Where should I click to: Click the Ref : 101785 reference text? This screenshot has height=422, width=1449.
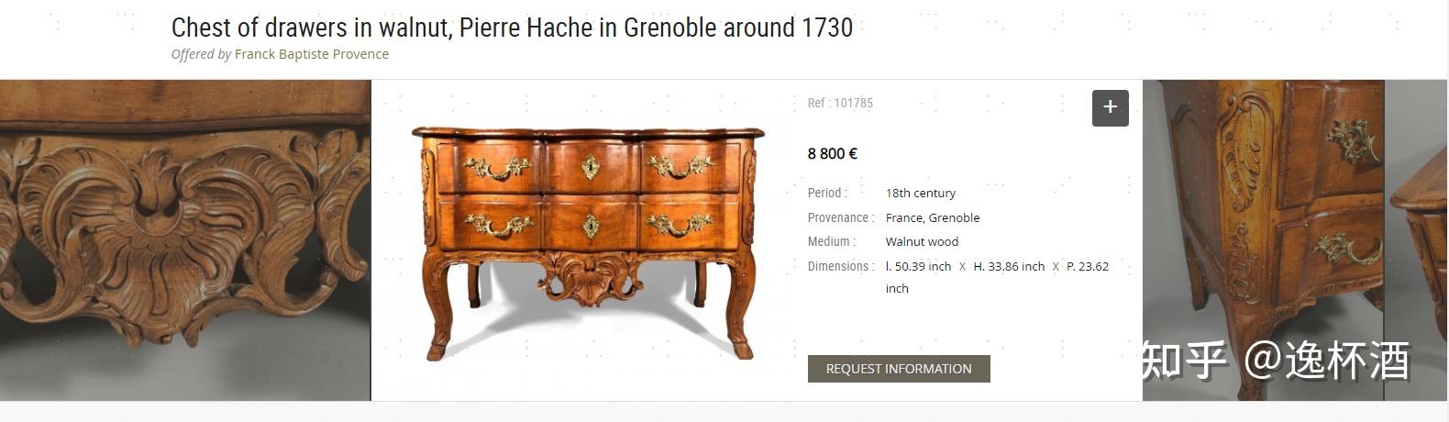tap(840, 103)
